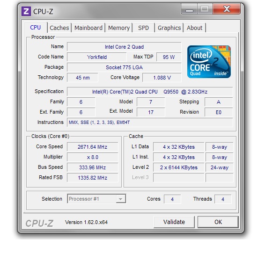
Task: Click the Ext. Family value 6
Action: click(81, 112)
